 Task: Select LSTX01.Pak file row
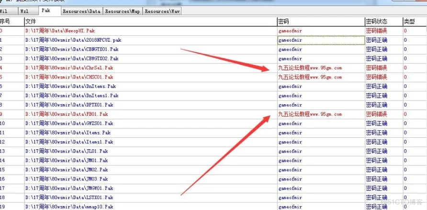[69, 198]
